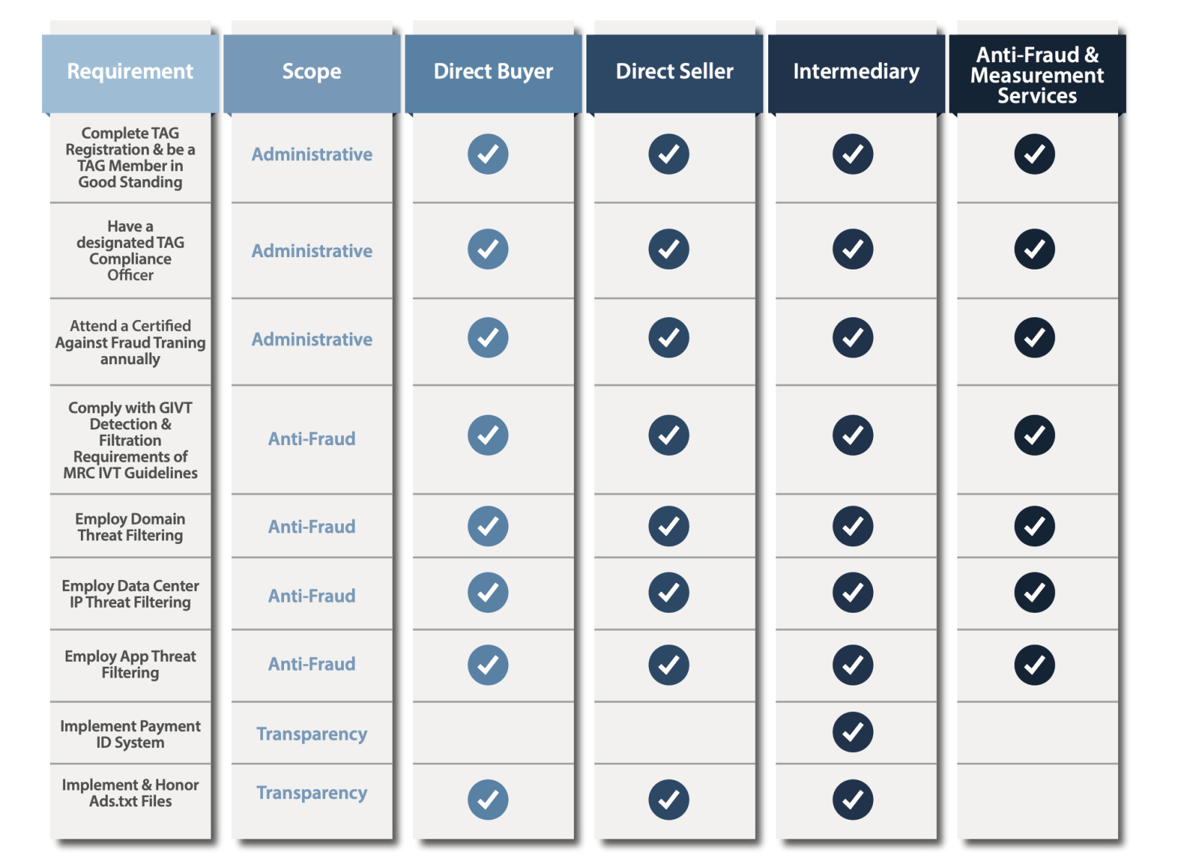Click Anti-Fraud & Measurement checkmark for App Threat Filtering
This screenshot has width=1178, height=867.
(1034, 665)
